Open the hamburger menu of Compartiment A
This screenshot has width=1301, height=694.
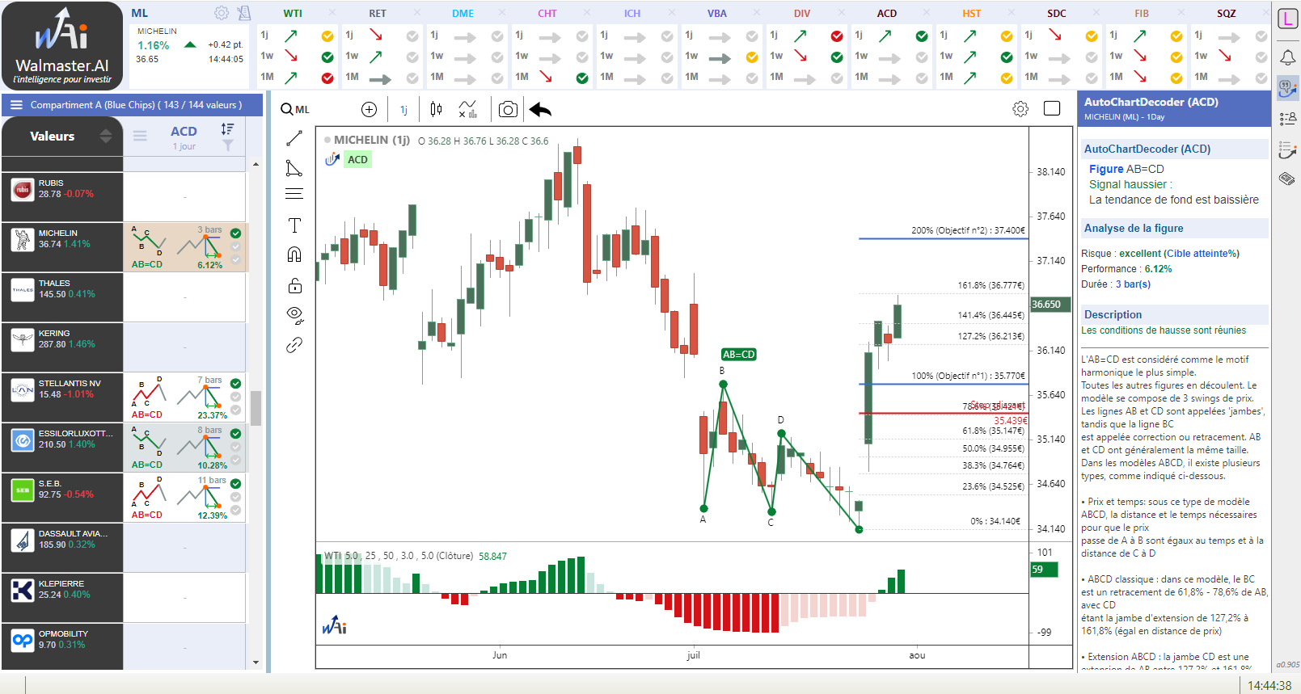[16, 105]
